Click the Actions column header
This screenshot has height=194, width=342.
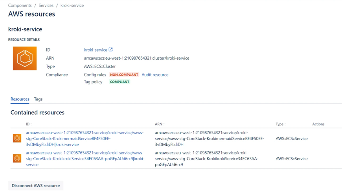pos(318,124)
